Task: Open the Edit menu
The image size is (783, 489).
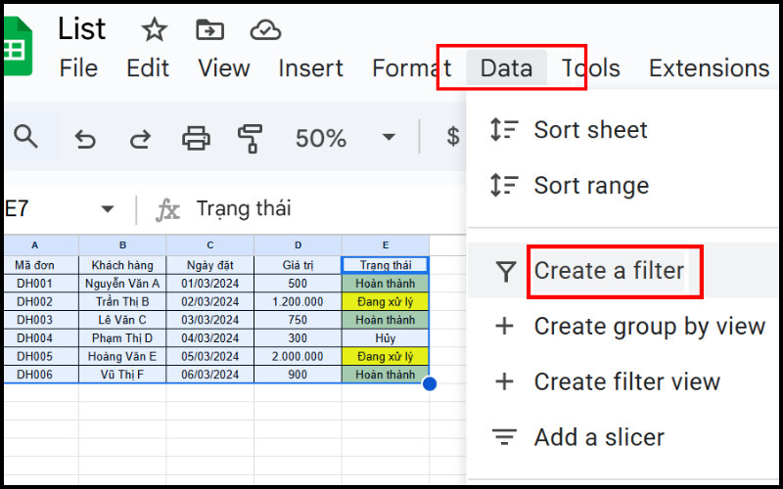Action: tap(148, 67)
